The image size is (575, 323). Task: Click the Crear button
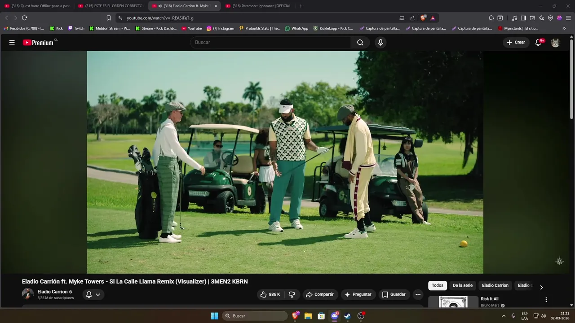pyautogui.click(x=516, y=42)
